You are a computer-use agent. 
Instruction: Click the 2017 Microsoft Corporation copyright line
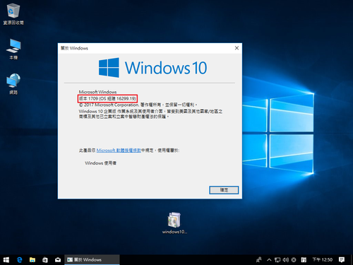138,105
